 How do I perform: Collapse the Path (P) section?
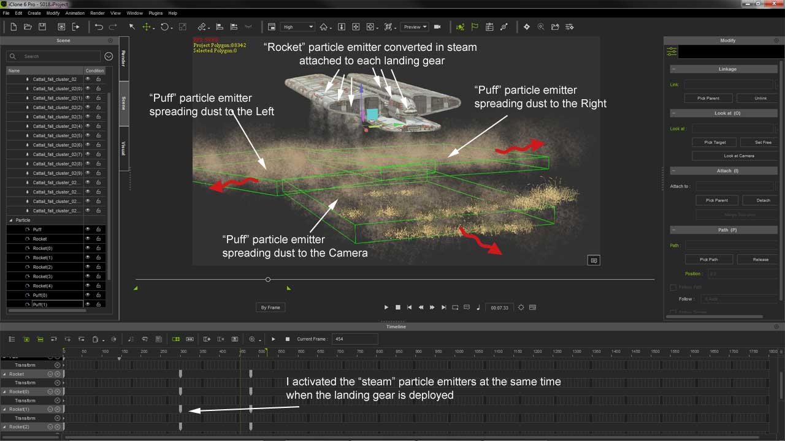[673, 230]
